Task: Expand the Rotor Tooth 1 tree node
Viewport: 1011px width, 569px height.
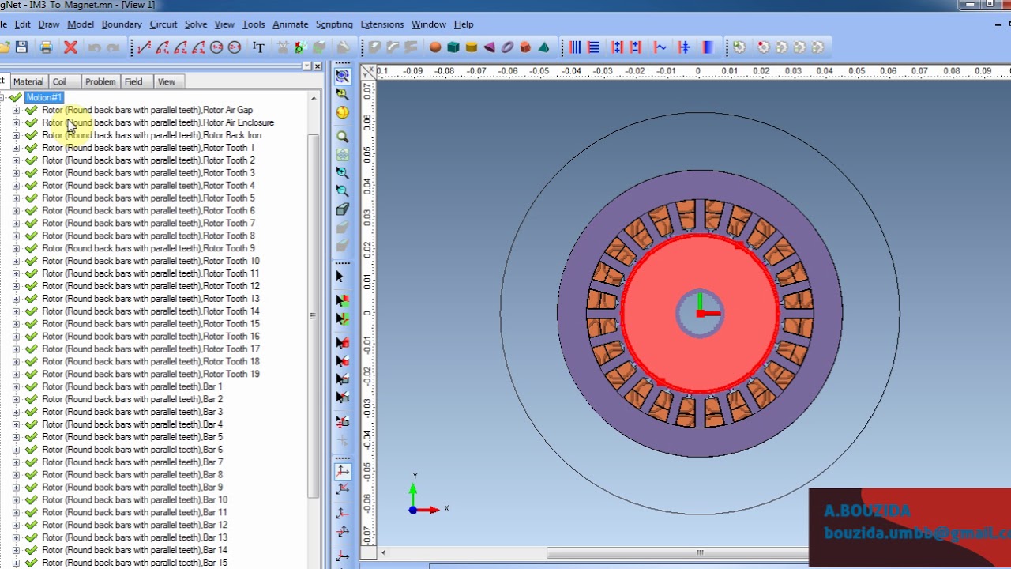Action: coord(16,148)
